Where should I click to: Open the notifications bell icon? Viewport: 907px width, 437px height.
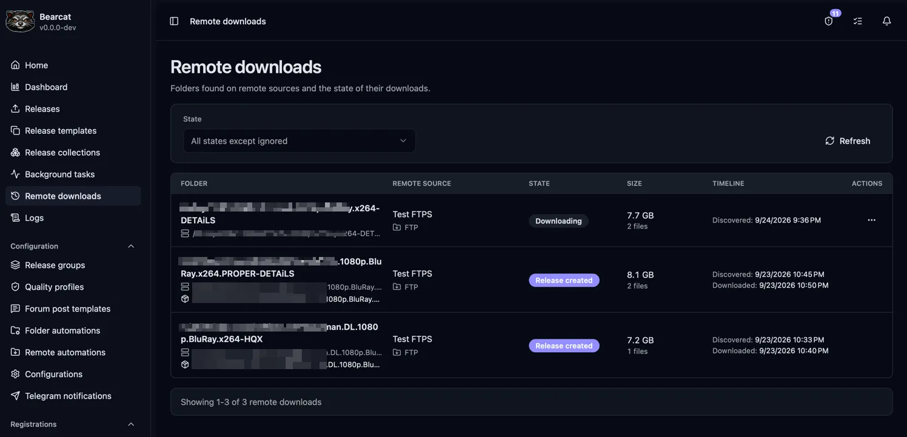pos(887,21)
